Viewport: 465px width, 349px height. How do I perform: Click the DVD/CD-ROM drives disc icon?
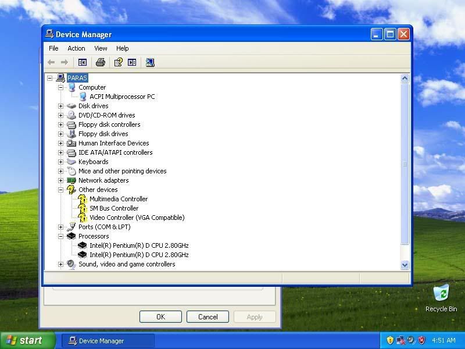click(x=71, y=115)
